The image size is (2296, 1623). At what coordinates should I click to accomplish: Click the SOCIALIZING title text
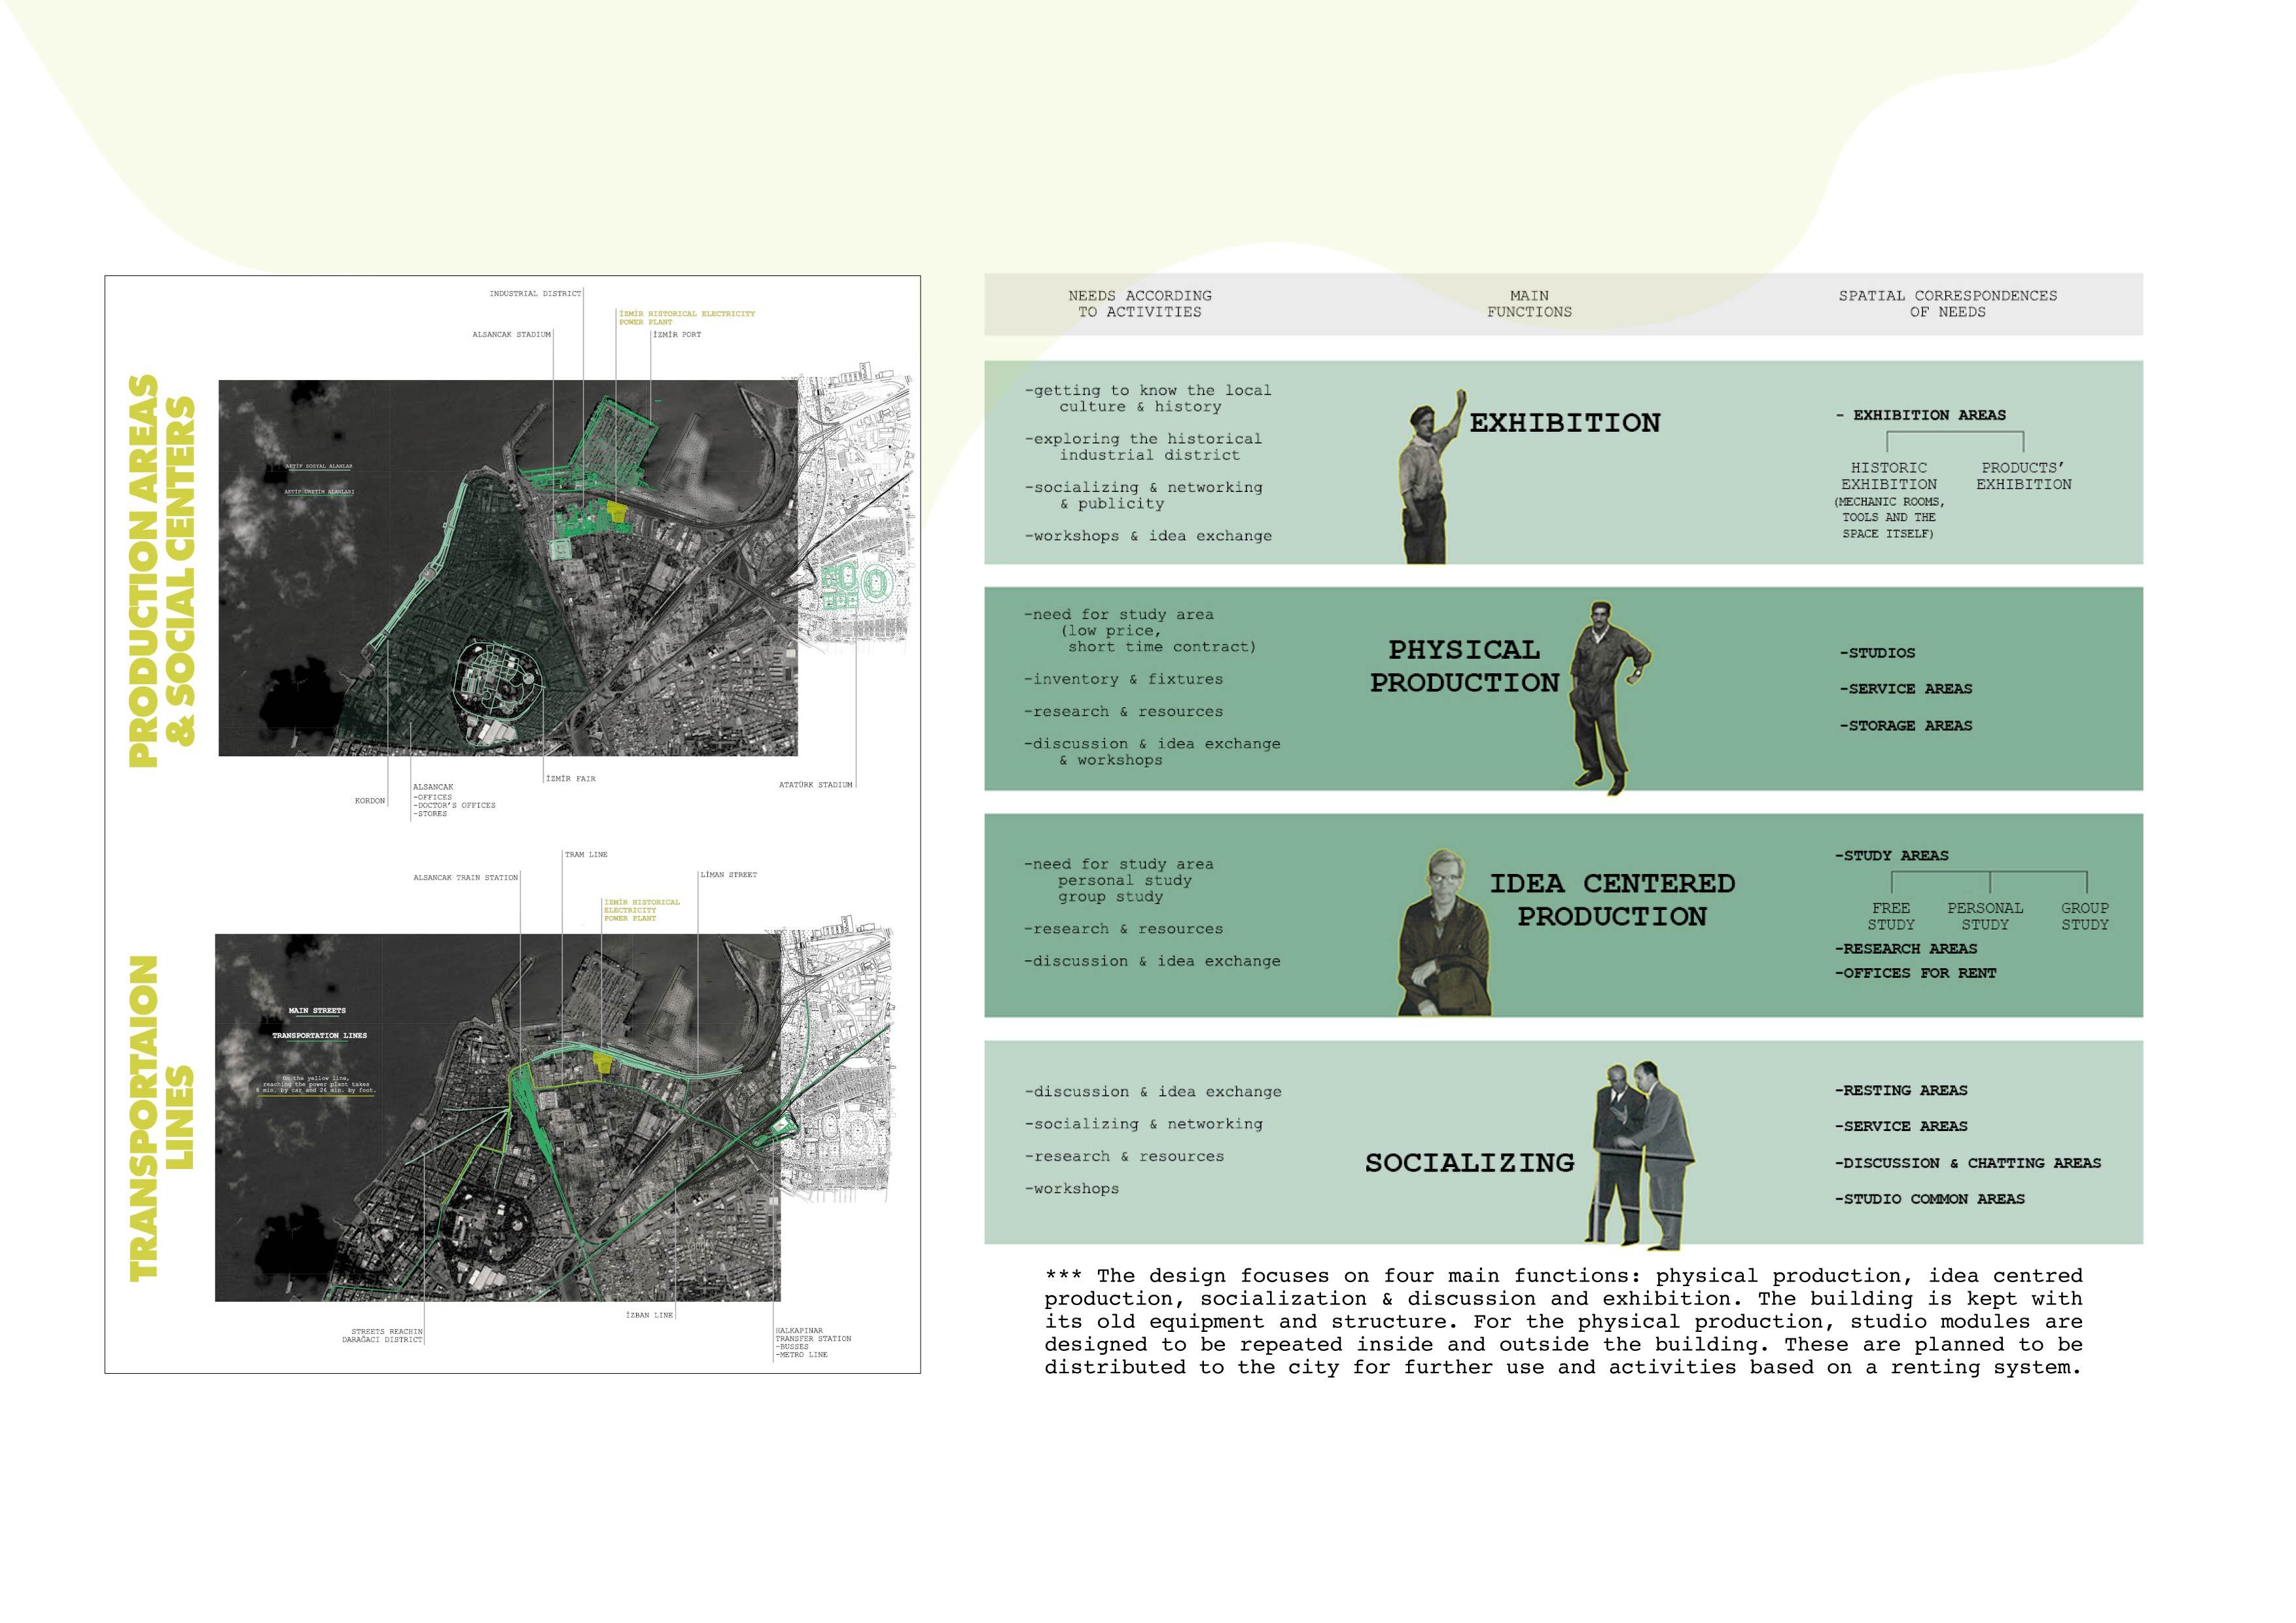point(1469,1162)
